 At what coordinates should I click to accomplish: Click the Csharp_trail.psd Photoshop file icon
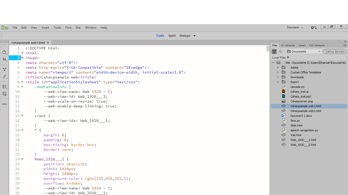284,96
